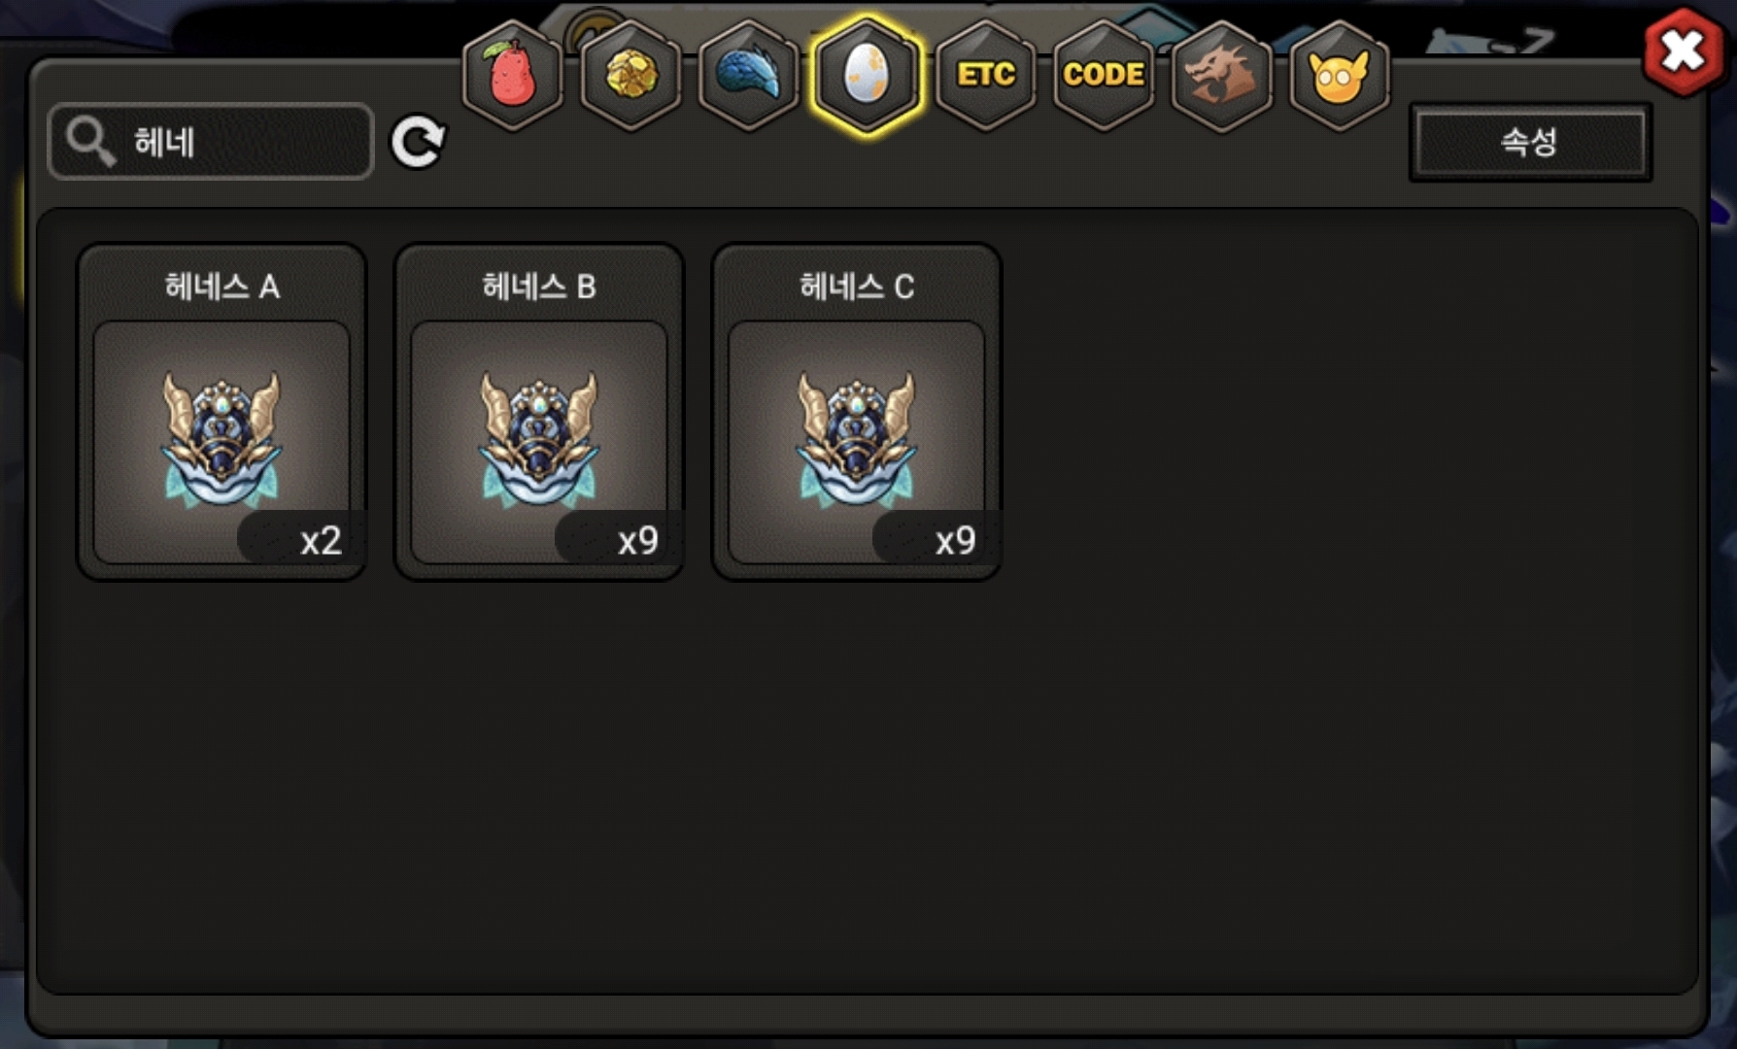Click the refresh arrow next to search
Screen dimensions: 1737x1049
tap(418, 142)
